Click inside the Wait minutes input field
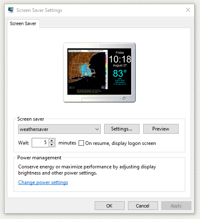 pyautogui.click(x=40, y=142)
